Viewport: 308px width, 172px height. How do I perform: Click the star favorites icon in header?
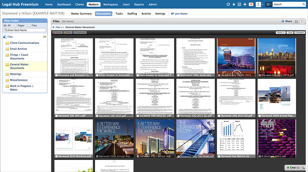pos(234,4)
